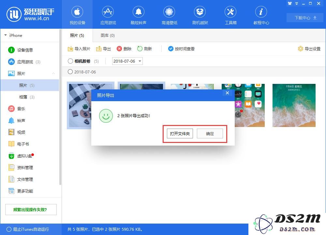326x235 pixels.
Task: Open 导出设置 export settings
Action: click(x=309, y=49)
